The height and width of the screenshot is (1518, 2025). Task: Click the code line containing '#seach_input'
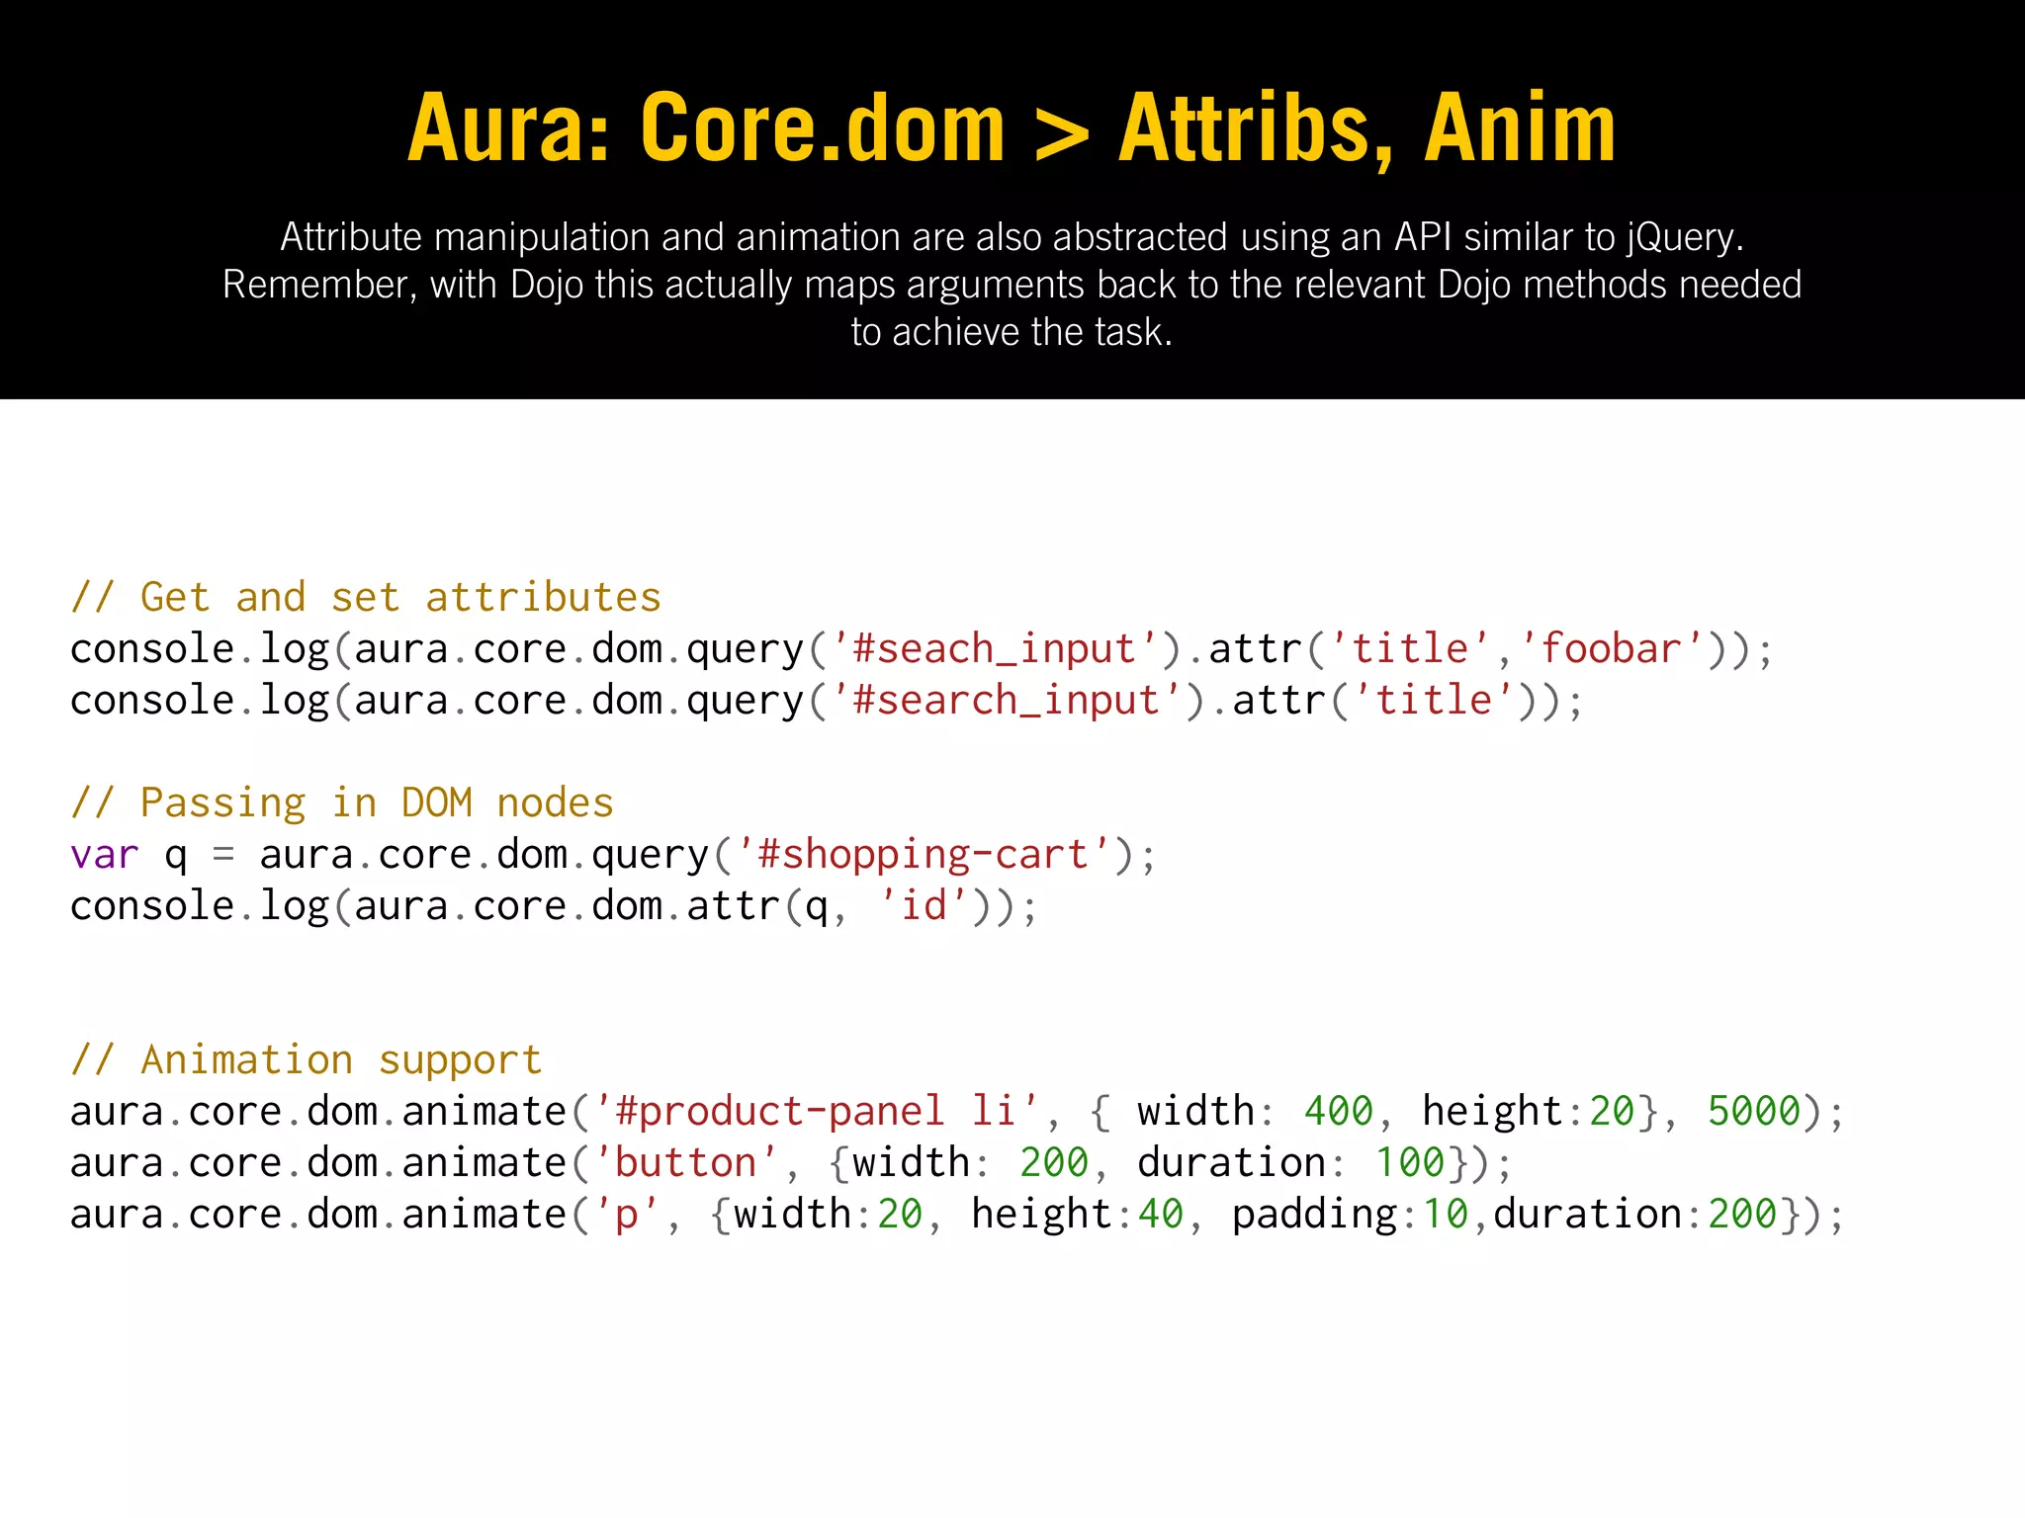[x=922, y=650]
